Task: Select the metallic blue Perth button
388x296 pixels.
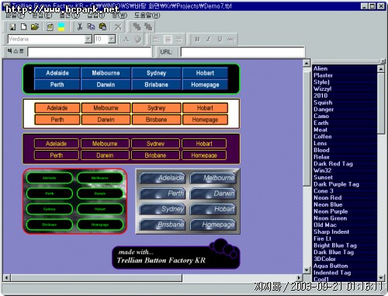Action: [x=163, y=193]
